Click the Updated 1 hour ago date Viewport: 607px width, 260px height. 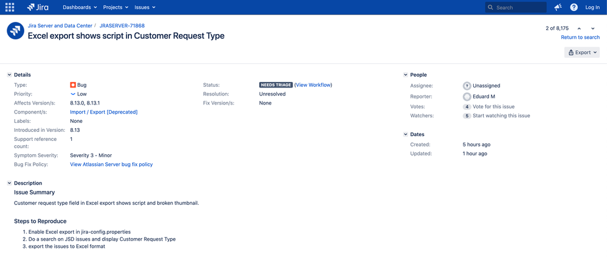point(475,154)
